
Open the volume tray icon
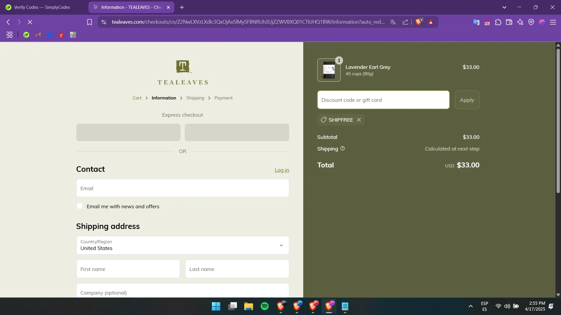507,306
